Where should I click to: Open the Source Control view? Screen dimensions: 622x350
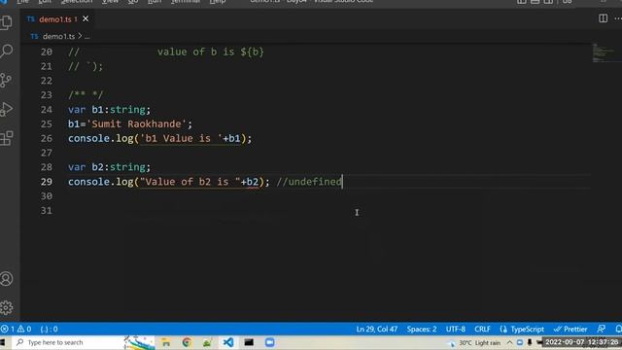(x=7, y=80)
